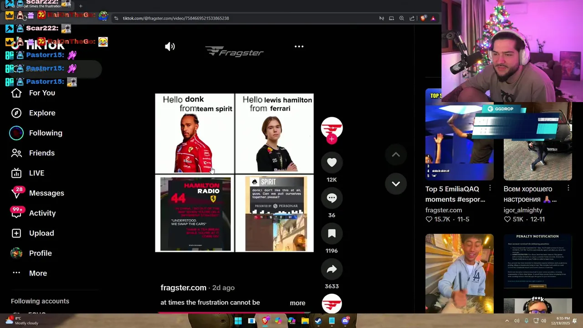
Task: Open Task View in the taskbar
Action: [x=251, y=321]
